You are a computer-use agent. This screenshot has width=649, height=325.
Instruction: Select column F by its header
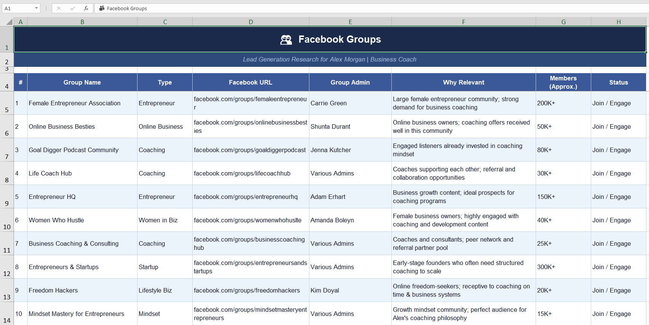tap(464, 22)
